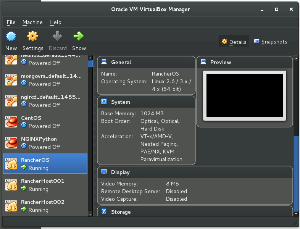Click the New virtual machine toolbar icon

11,36
